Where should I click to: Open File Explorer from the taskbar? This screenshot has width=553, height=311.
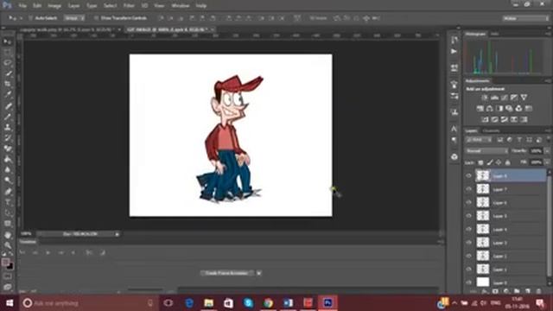click(209, 303)
